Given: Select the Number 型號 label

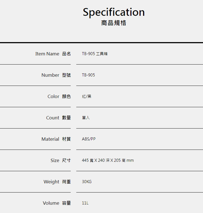Looking at the screenshot, I should point(56,75).
